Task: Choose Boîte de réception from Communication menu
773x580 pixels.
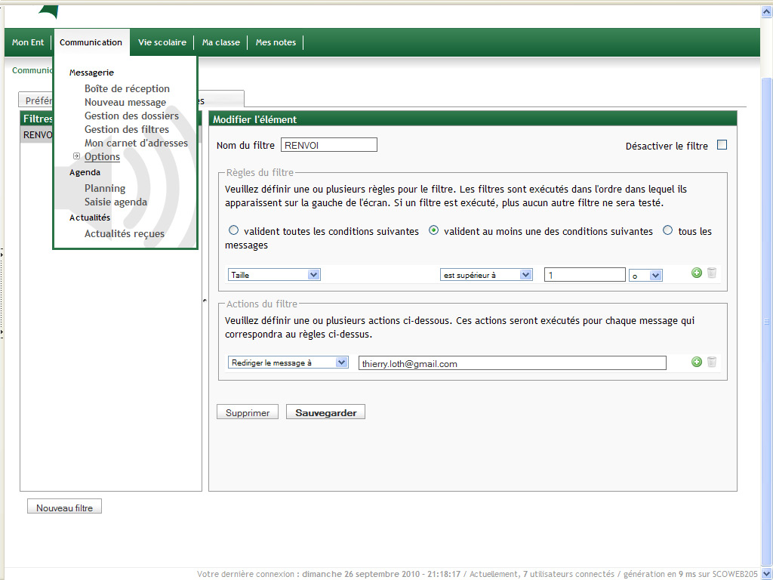Action: [127, 88]
